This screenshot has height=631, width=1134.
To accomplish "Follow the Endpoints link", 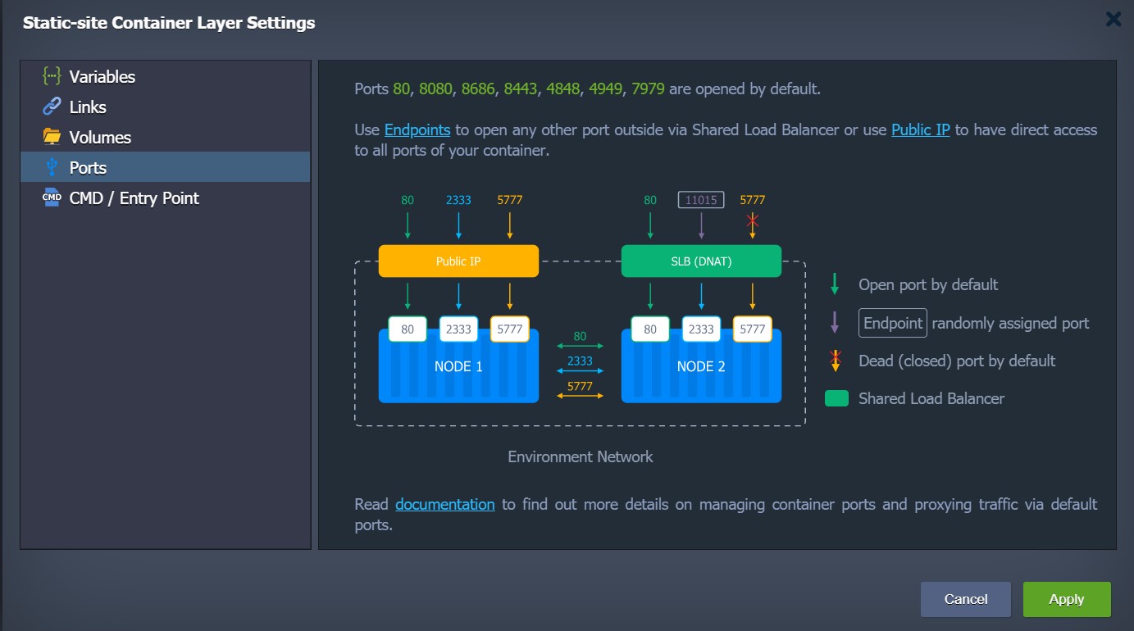I will [x=417, y=129].
